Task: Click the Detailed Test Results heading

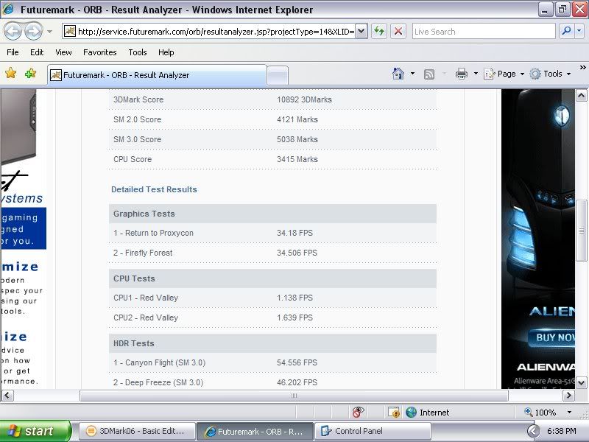Action: tap(154, 189)
